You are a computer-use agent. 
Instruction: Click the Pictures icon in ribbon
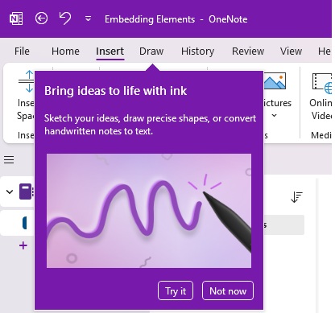tap(275, 80)
